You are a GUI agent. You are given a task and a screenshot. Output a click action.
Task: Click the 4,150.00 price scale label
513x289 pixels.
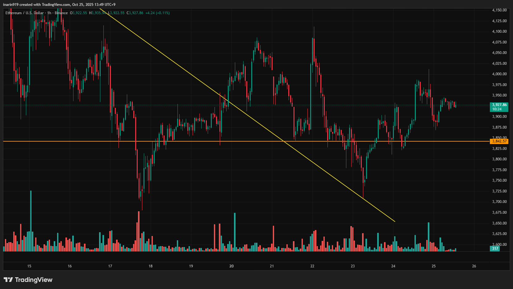[499, 10]
